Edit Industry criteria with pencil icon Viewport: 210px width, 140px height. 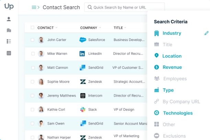tap(206, 33)
